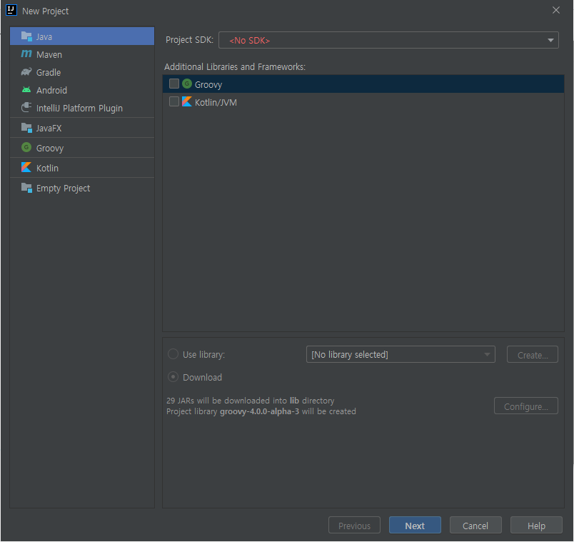Viewport: 574px width, 542px height.
Task: Select Empty Project label
Action: point(63,189)
